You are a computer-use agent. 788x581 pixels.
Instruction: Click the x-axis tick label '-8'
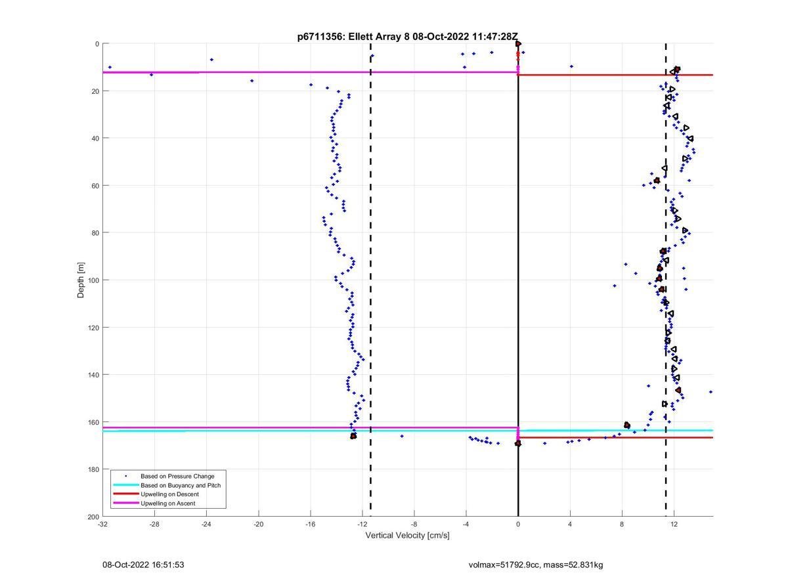(x=414, y=524)
